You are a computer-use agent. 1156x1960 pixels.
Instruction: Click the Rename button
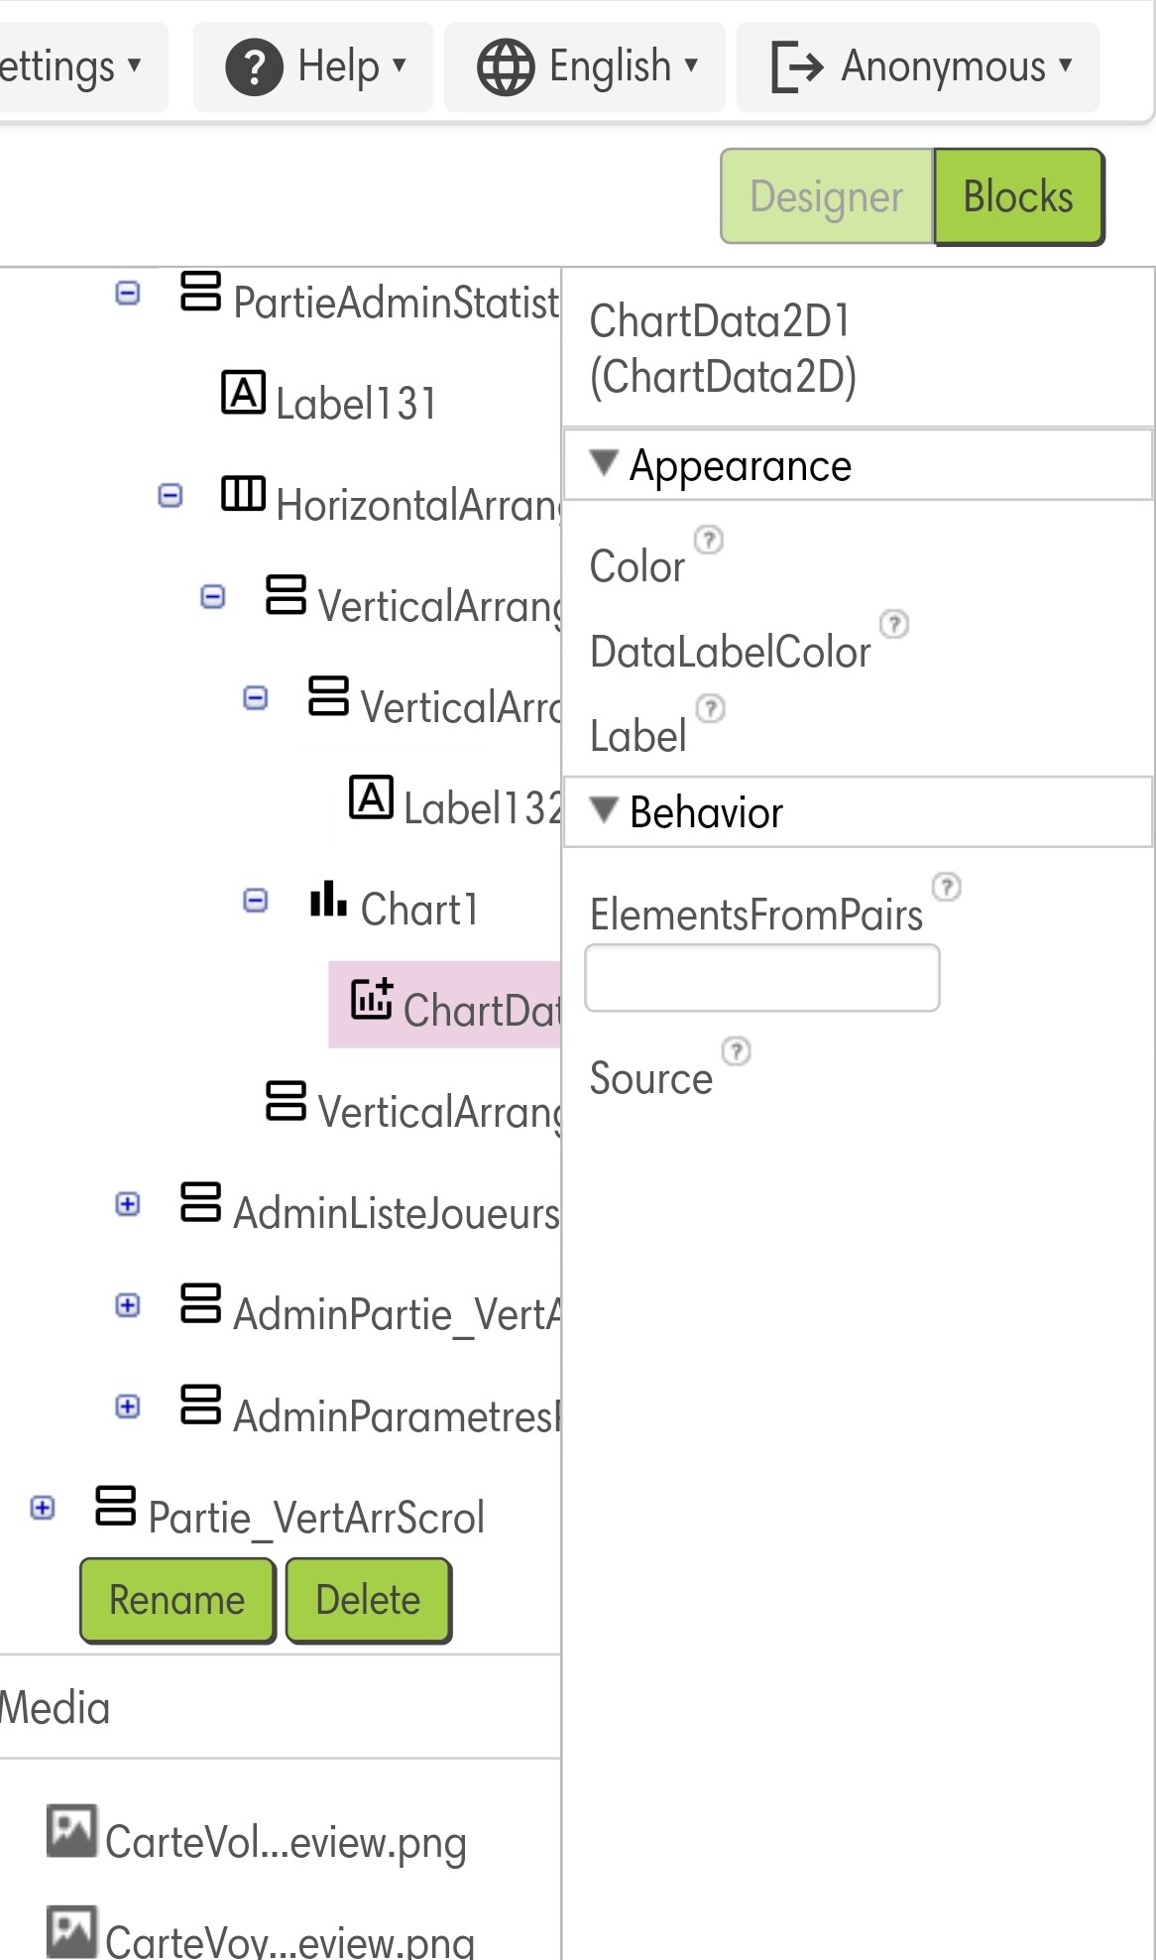pyautogui.click(x=177, y=1600)
